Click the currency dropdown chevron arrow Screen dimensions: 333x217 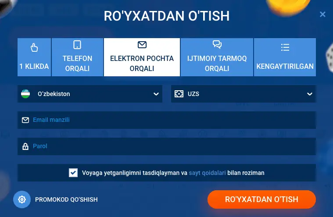coord(310,94)
